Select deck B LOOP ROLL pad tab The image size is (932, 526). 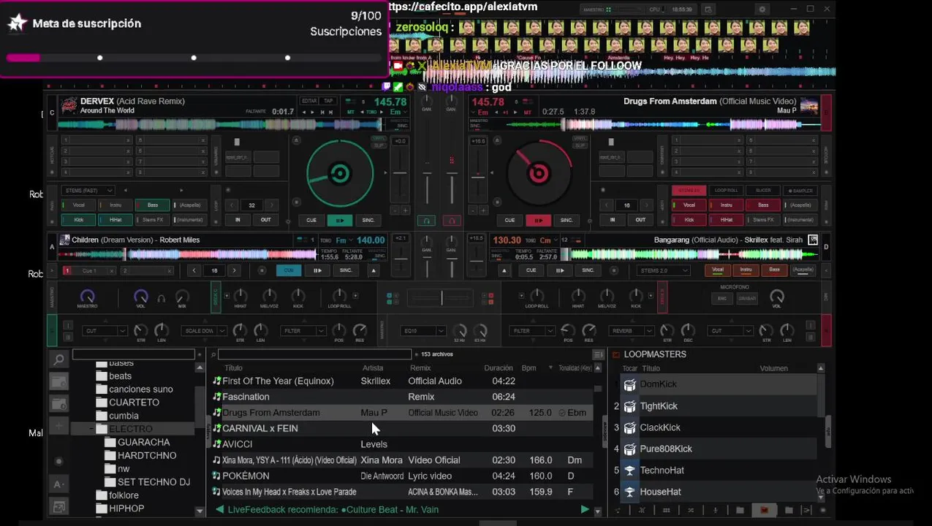click(x=726, y=191)
